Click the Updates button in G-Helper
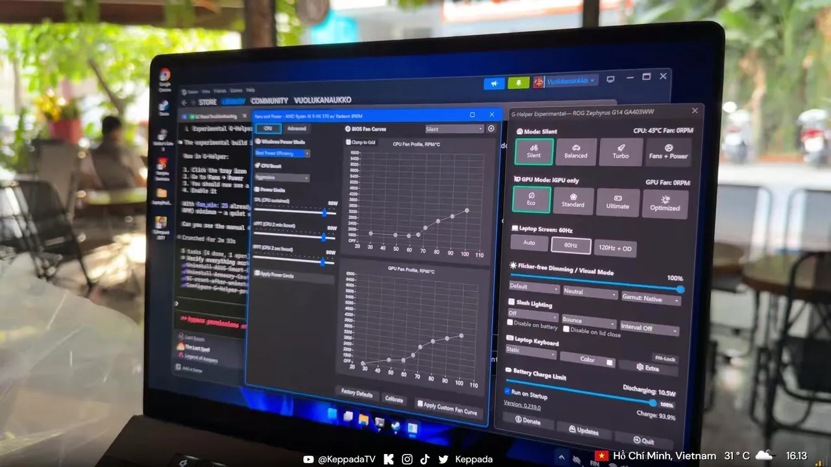 coord(583,431)
